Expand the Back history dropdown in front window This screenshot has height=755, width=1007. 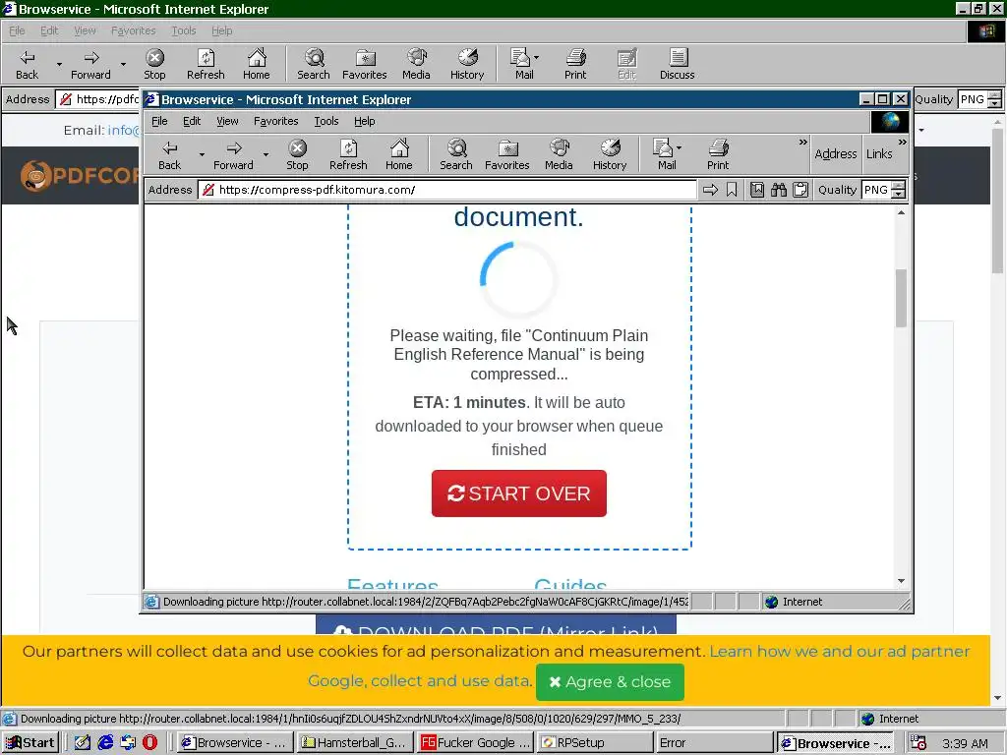pos(201,155)
